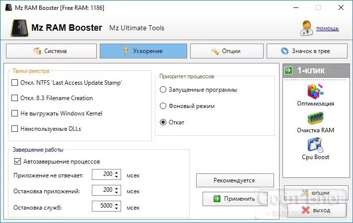Close the Mz RAM Booster window
This screenshot has width=353, height=223.
(x=341, y=7)
